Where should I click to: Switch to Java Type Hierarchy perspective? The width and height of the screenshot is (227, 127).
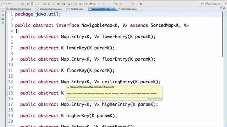click(213, 4)
